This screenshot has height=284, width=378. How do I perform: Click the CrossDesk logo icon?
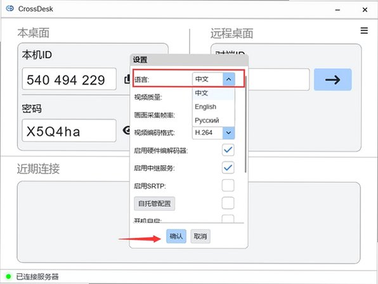[10, 9]
